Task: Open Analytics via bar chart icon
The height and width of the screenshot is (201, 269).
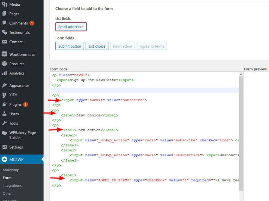Action: 4,73
